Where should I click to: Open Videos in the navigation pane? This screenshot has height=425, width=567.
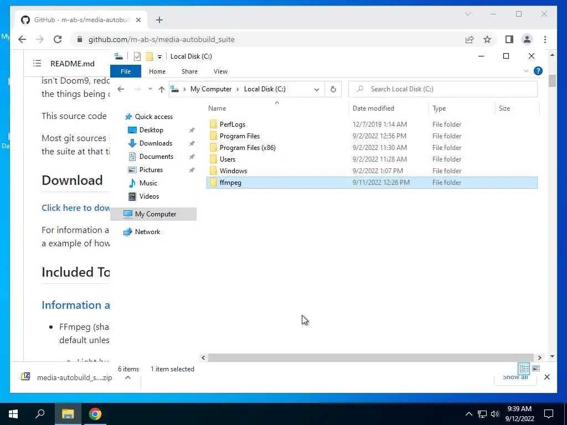coord(149,196)
